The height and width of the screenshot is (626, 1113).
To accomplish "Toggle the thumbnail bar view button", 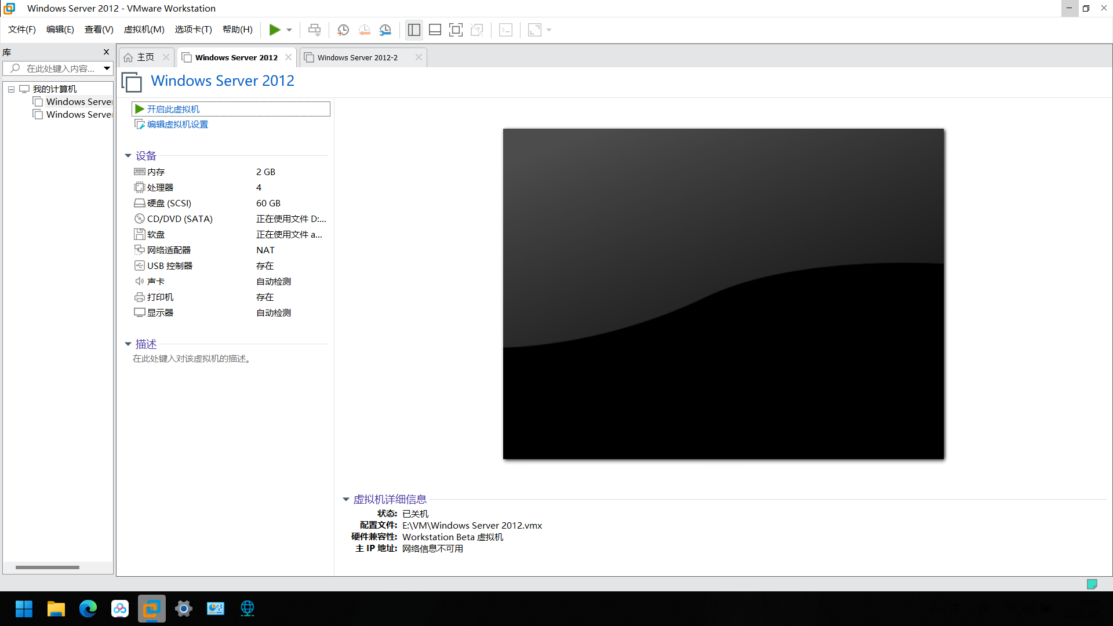I will click(435, 30).
